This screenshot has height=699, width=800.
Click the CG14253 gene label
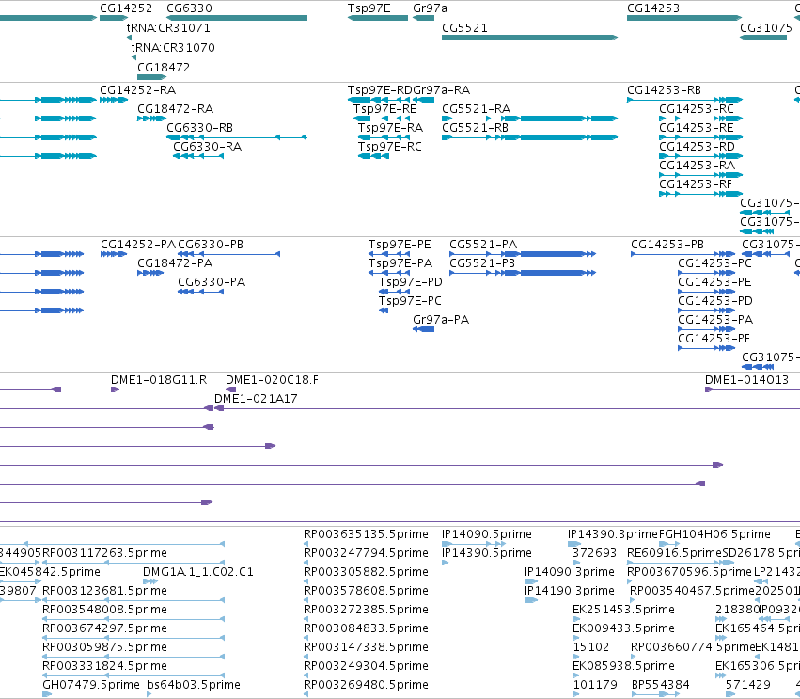(x=653, y=8)
